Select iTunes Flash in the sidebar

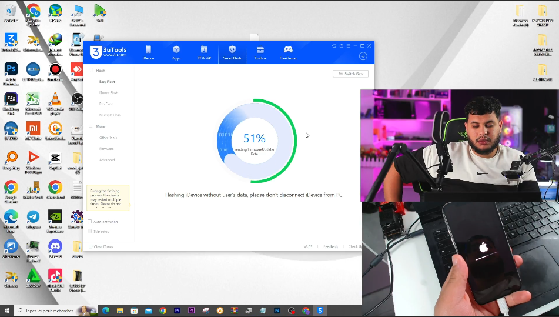tap(108, 93)
